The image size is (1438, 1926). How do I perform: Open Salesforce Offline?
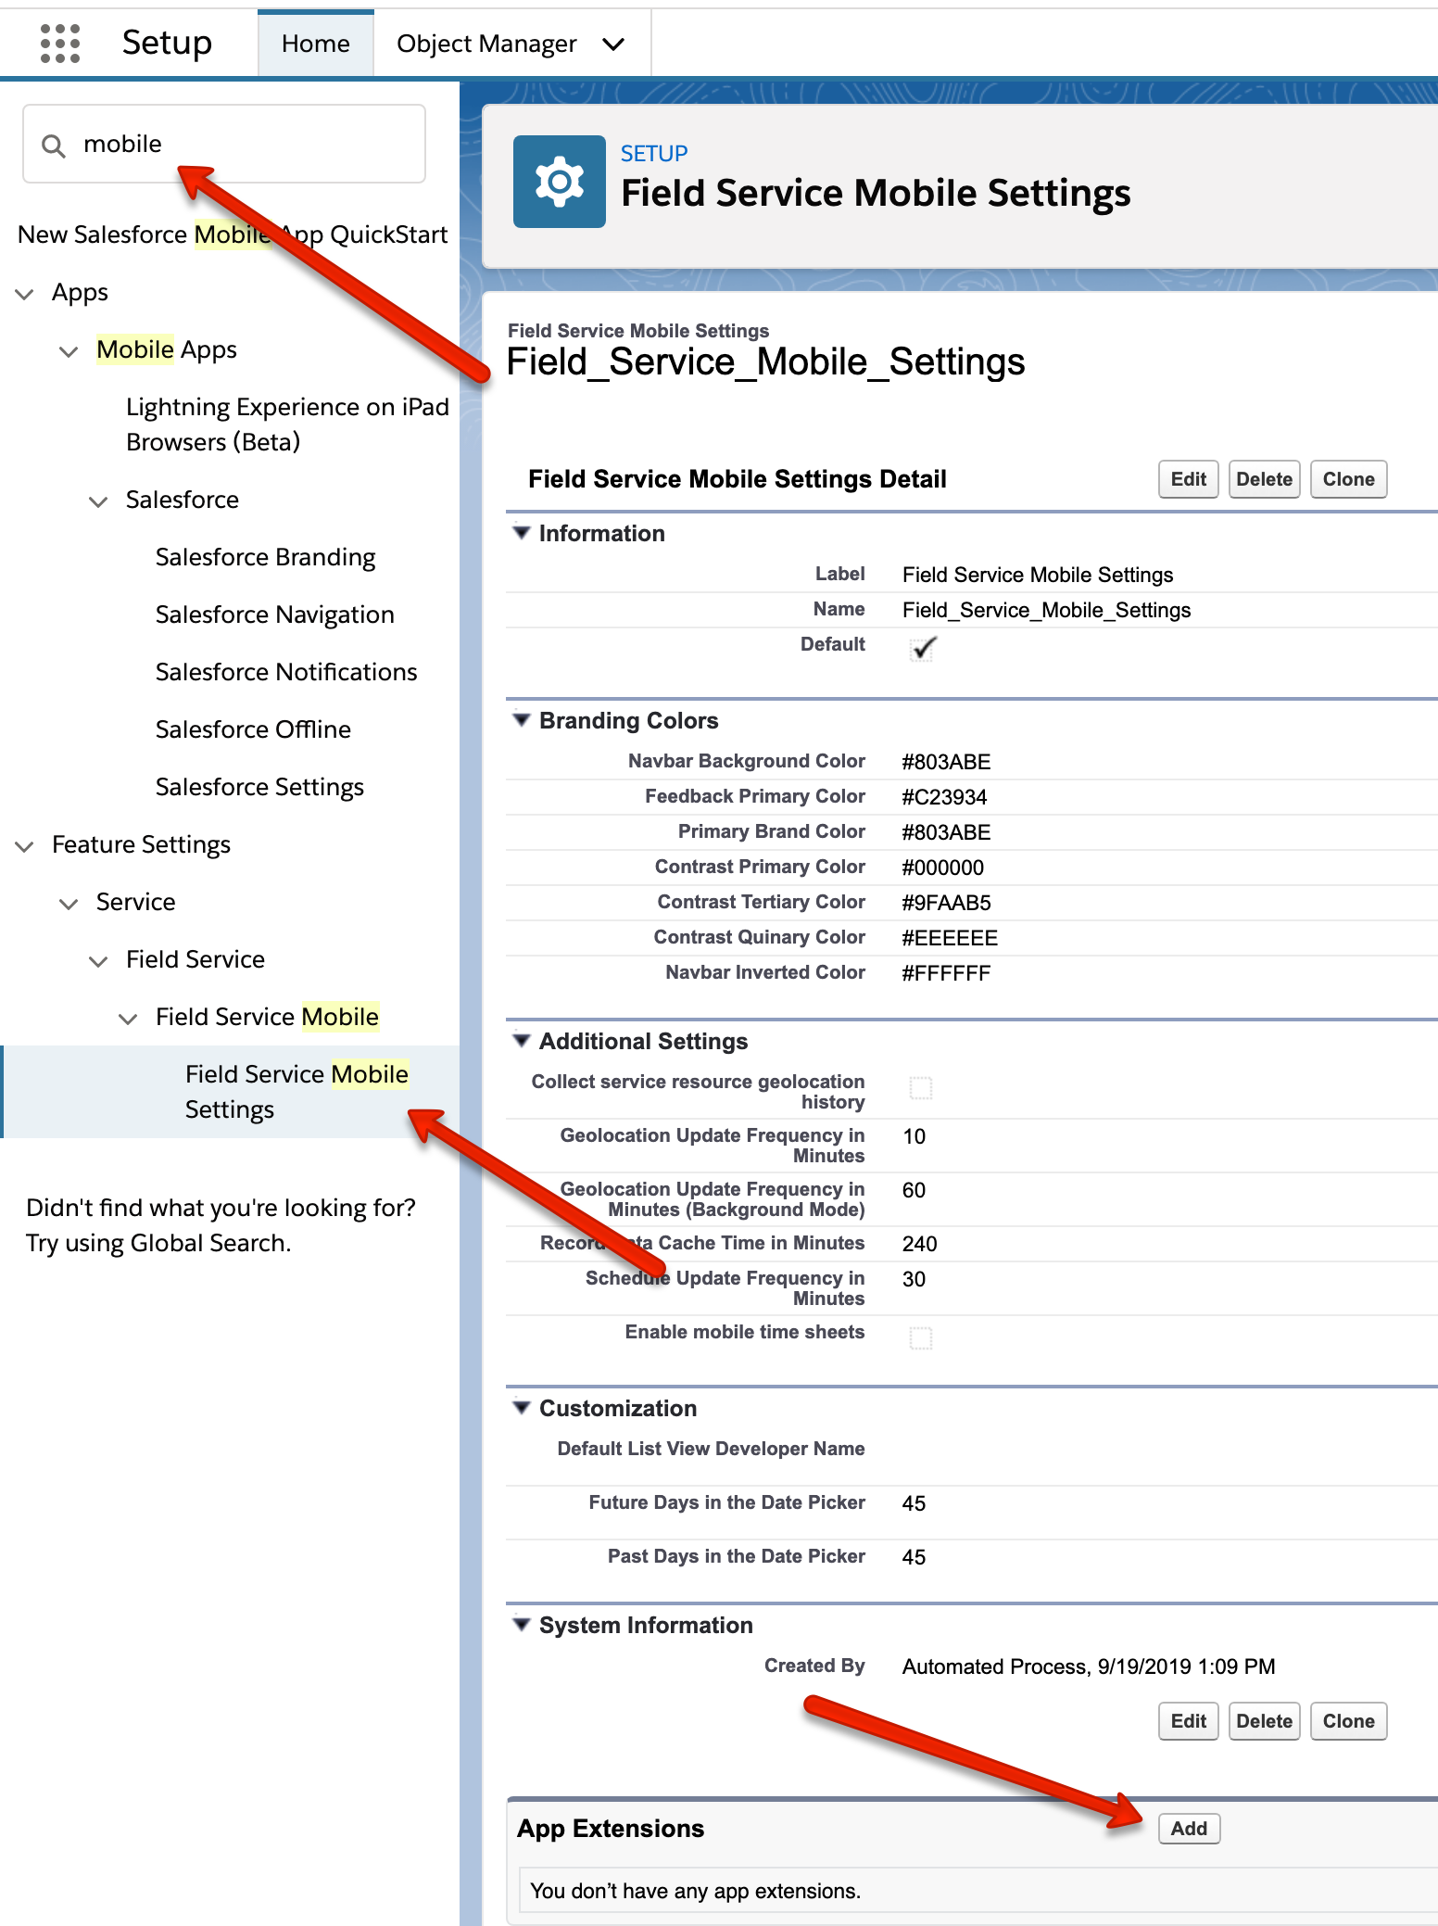pyautogui.click(x=253, y=729)
